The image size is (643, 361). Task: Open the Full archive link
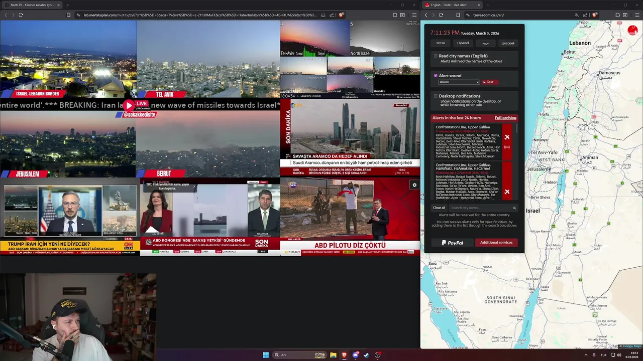[505, 118]
